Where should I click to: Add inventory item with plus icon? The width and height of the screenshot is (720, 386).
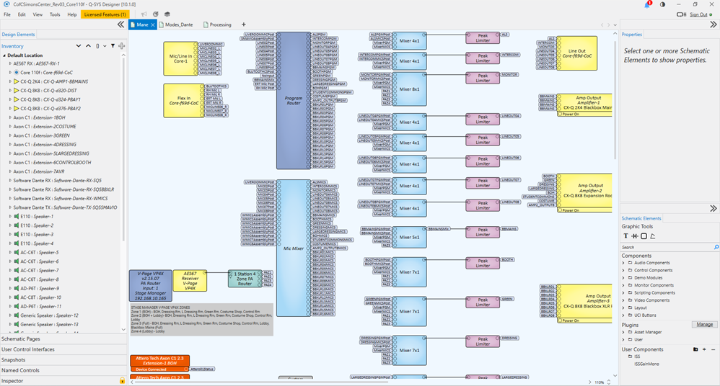click(x=122, y=46)
